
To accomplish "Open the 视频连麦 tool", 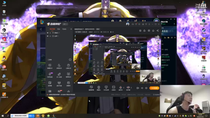I will point(50,75).
